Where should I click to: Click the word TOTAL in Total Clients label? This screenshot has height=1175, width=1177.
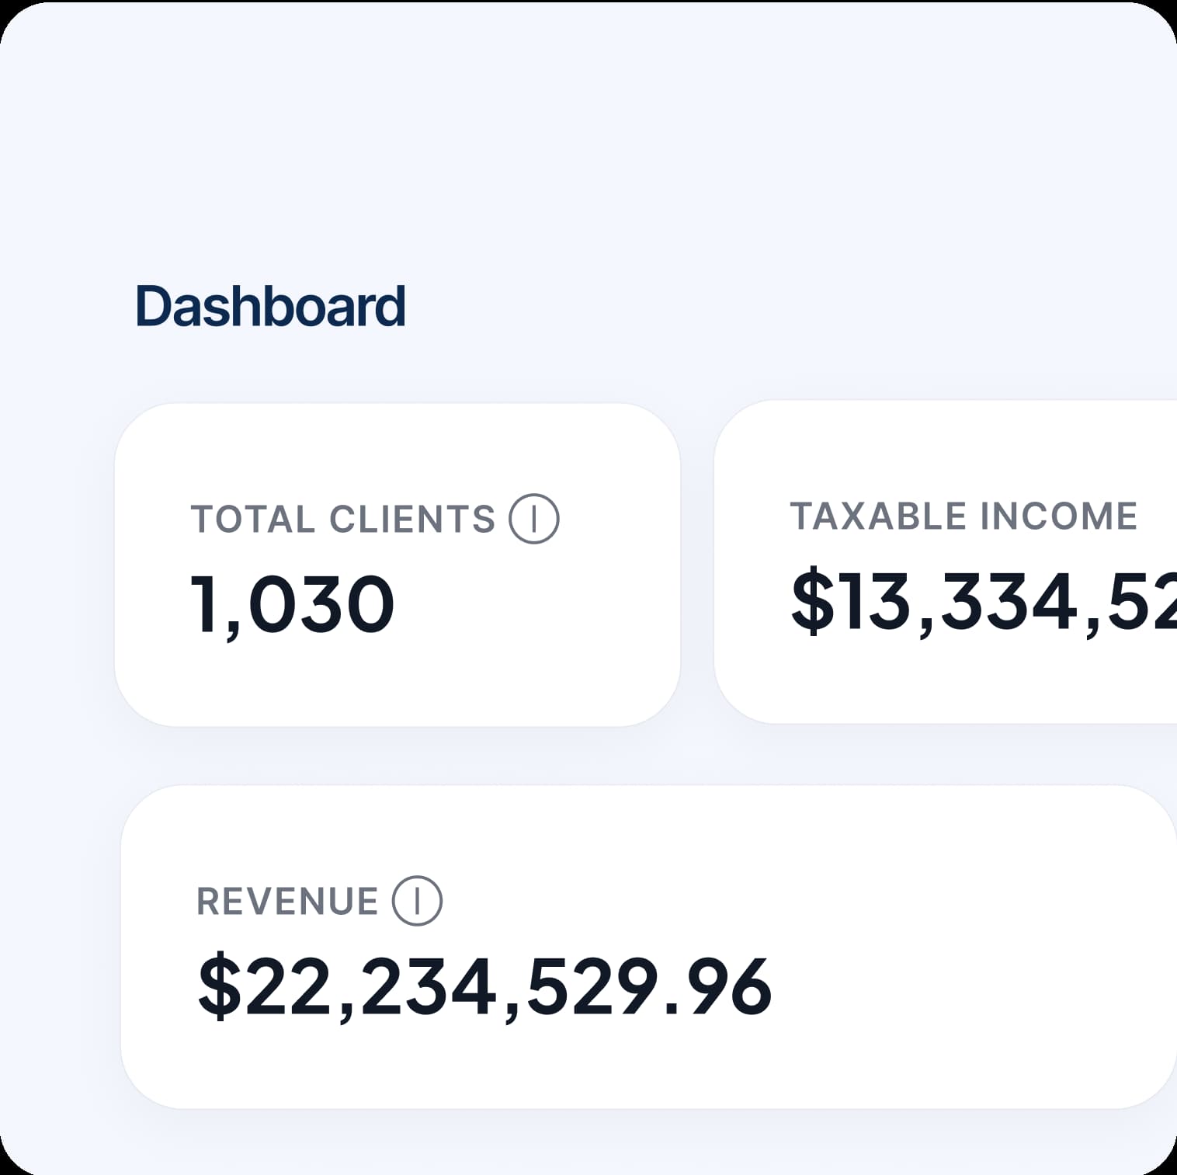point(252,520)
